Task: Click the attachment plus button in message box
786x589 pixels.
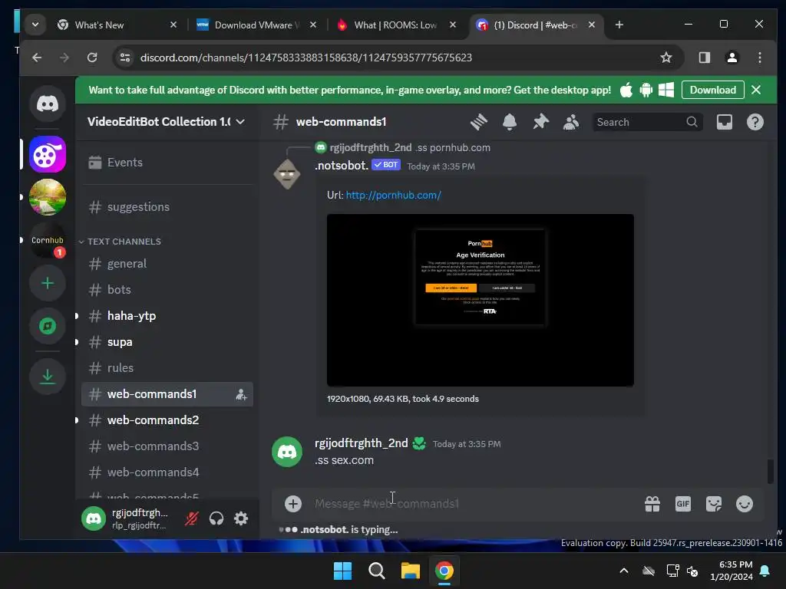Action: [x=293, y=503]
